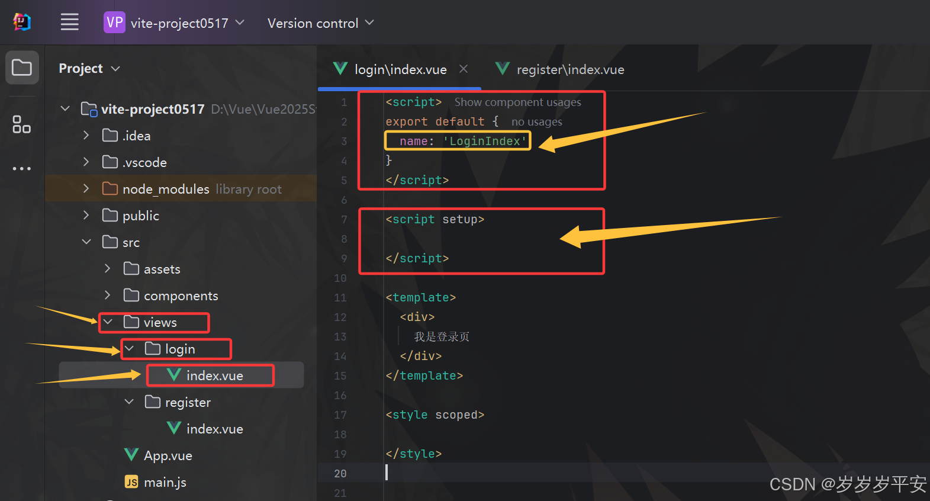Select the vite-project0517 root label
Screen dimensions: 930x501
[153, 109]
